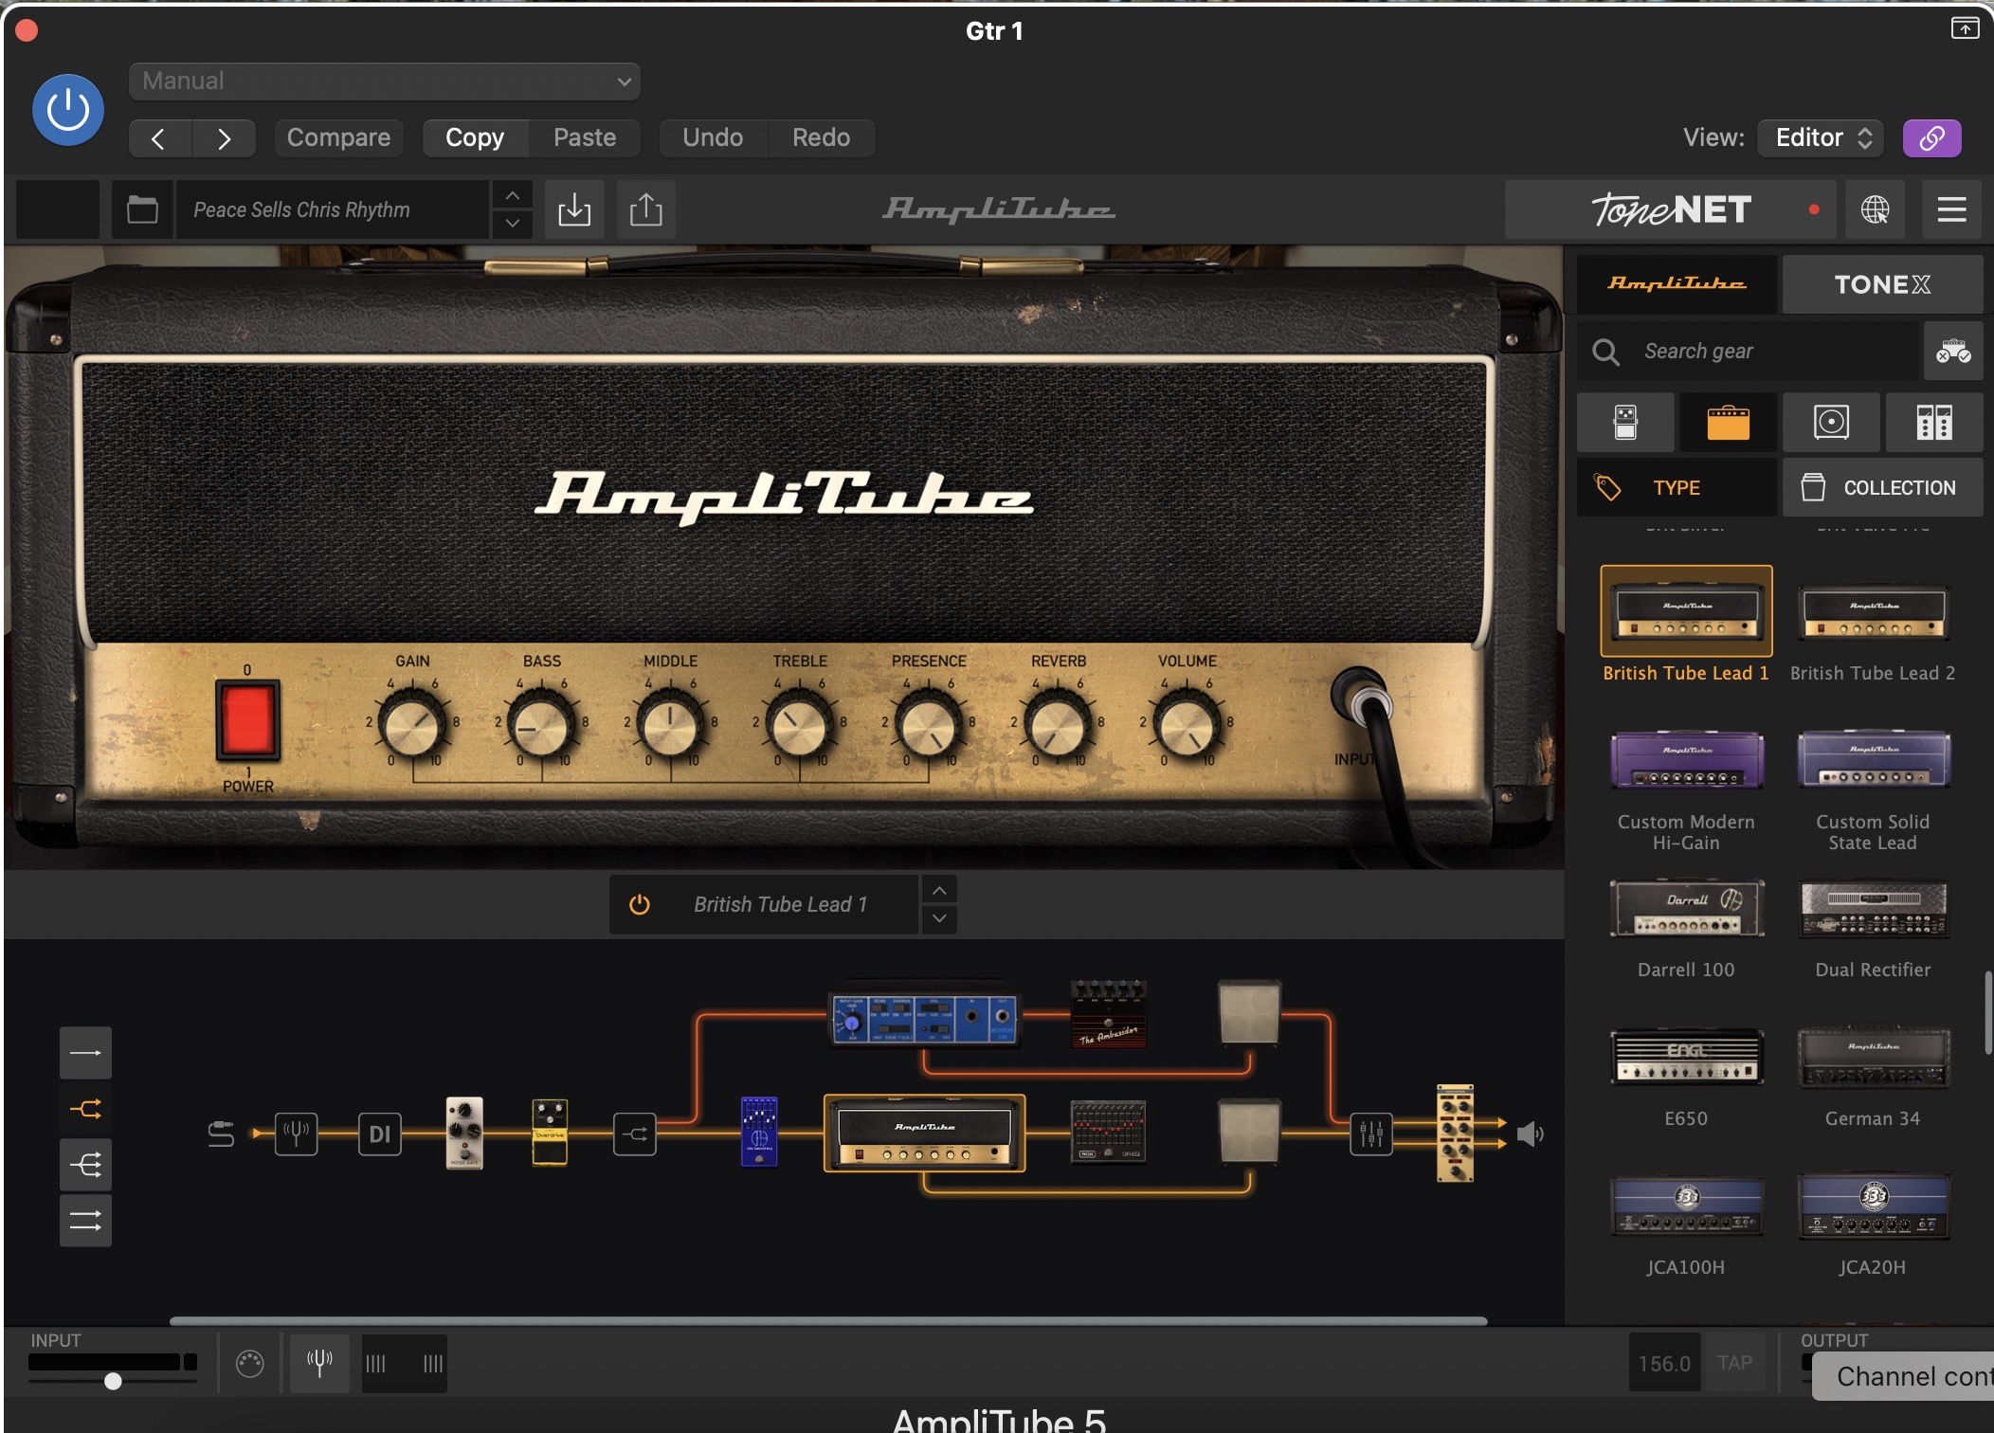Screen dimensions: 1994x1433
Task: Select previous amp model up chevron
Action: pyautogui.click(x=938, y=891)
